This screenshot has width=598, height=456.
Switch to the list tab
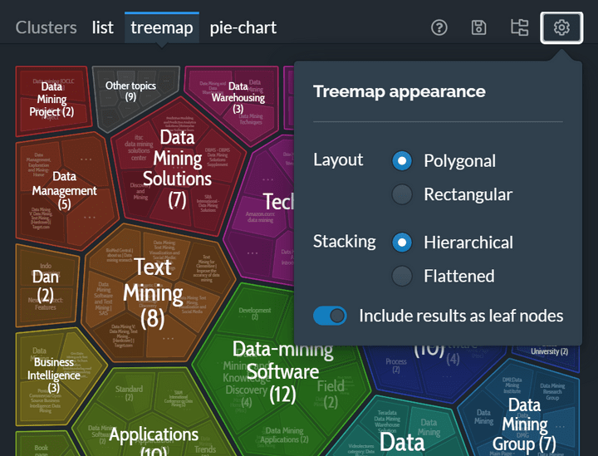103,28
